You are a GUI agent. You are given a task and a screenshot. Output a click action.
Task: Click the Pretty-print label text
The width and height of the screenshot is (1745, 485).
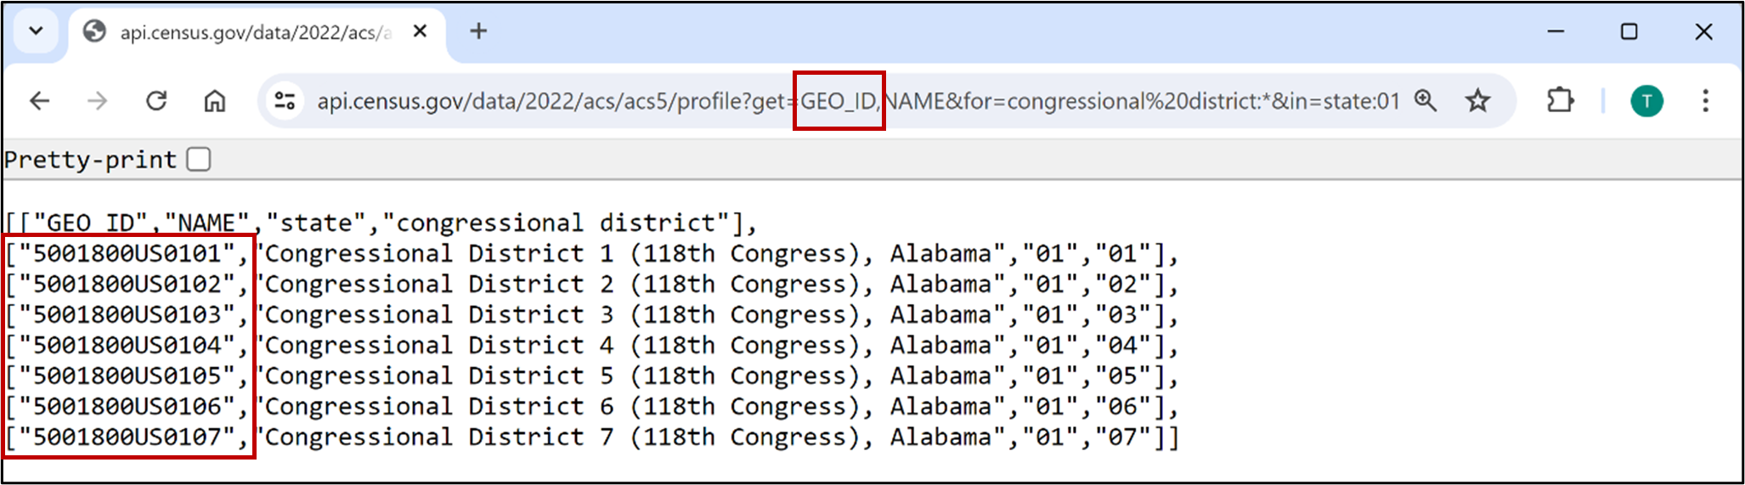point(90,160)
